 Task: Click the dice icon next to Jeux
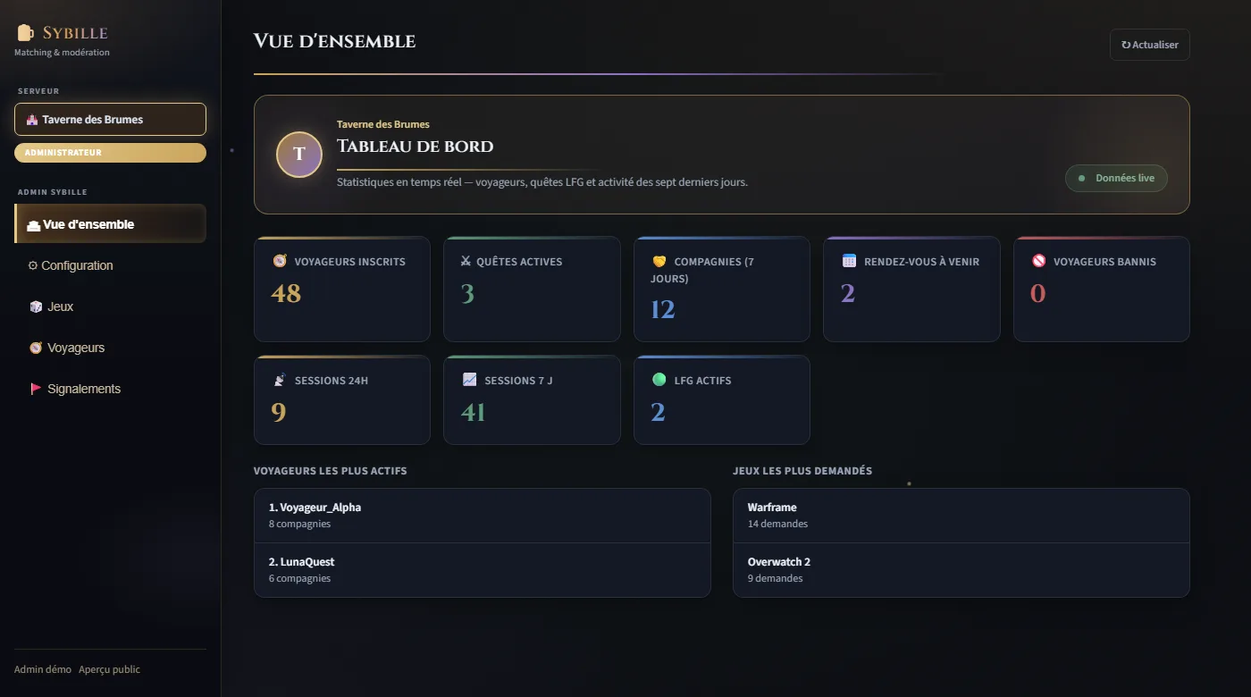point(36,307)
